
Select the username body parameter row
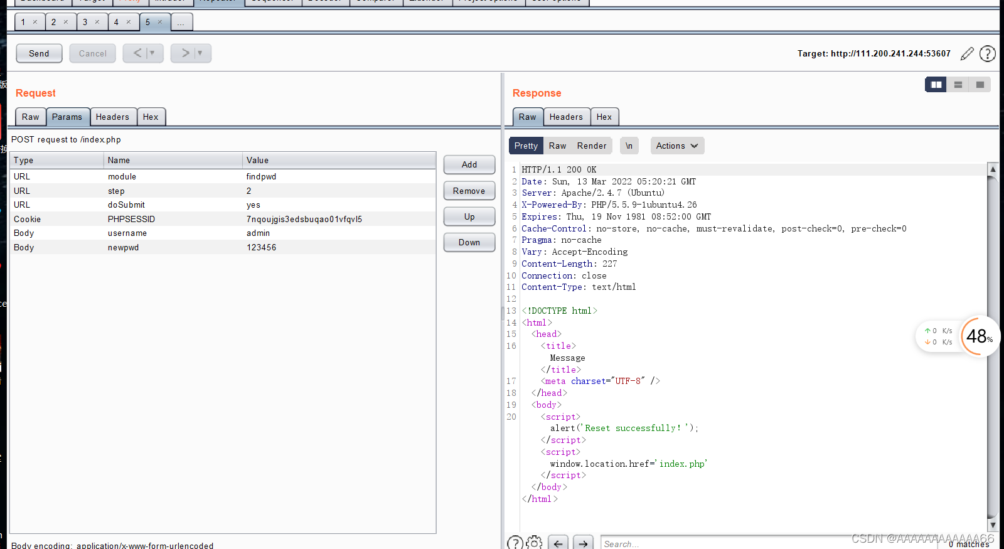[x=223, y=233]
